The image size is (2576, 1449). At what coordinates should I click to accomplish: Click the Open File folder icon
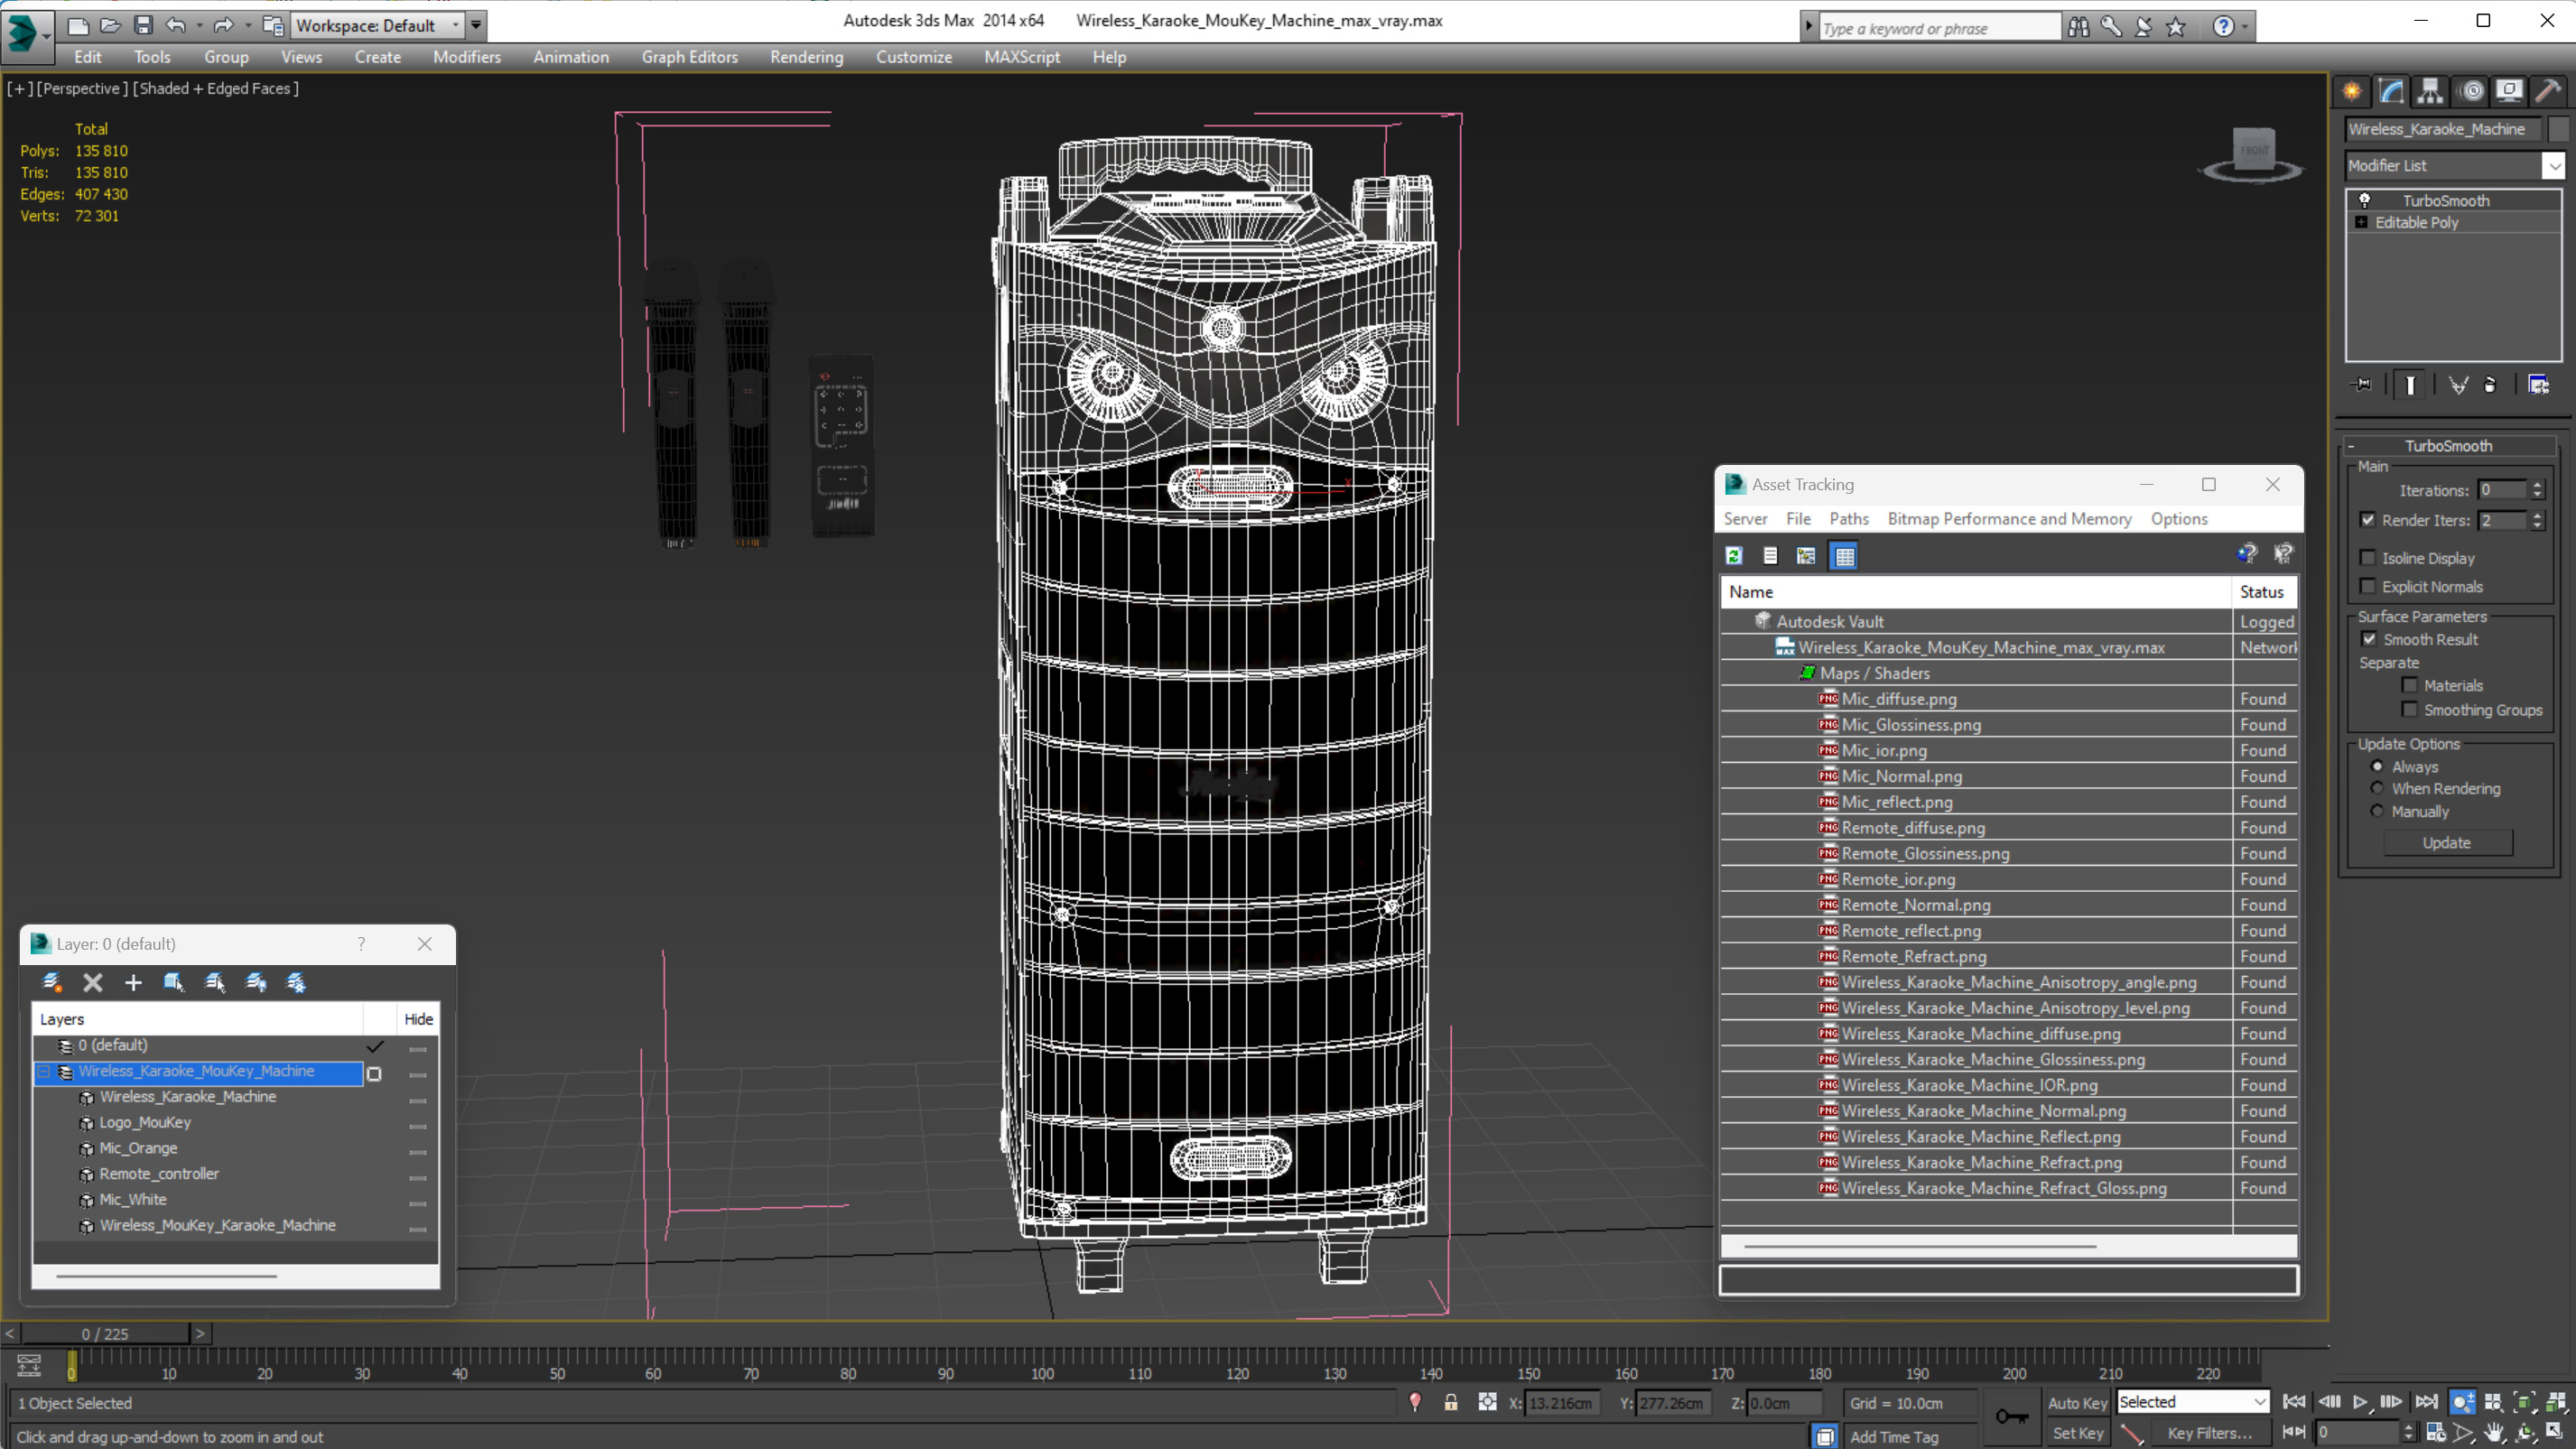click(111, 25)
